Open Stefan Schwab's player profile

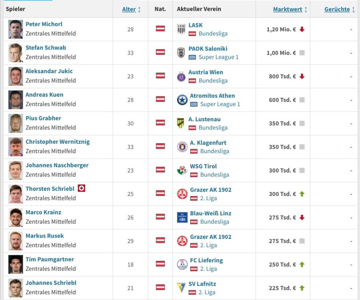[46, 48]
